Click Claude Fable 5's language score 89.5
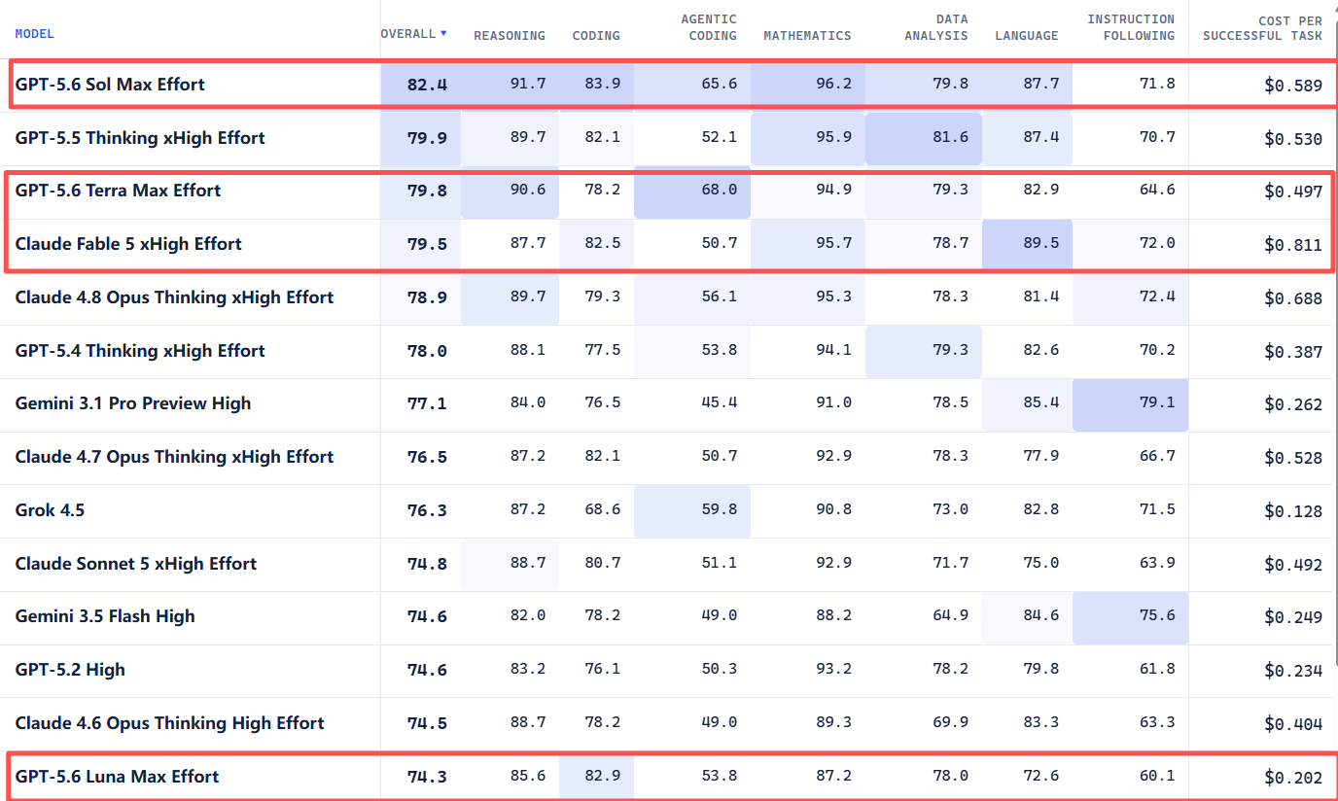Image resolution: width=1338 pixels, height=801 pixels. tap(1040, 243)
